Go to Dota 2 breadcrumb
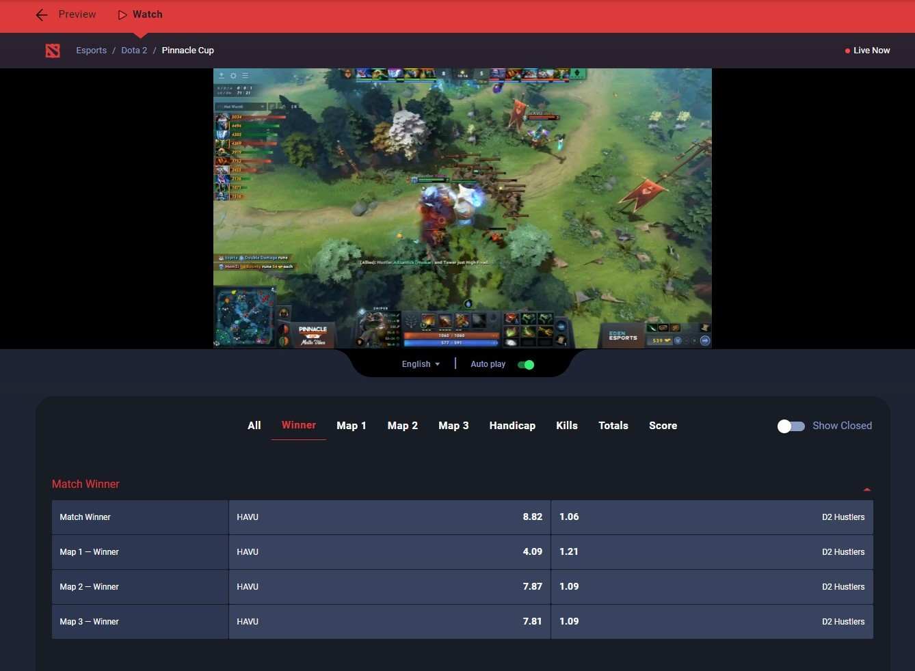Viewport: 915px width, 671px height. click(x=134, y=51)
